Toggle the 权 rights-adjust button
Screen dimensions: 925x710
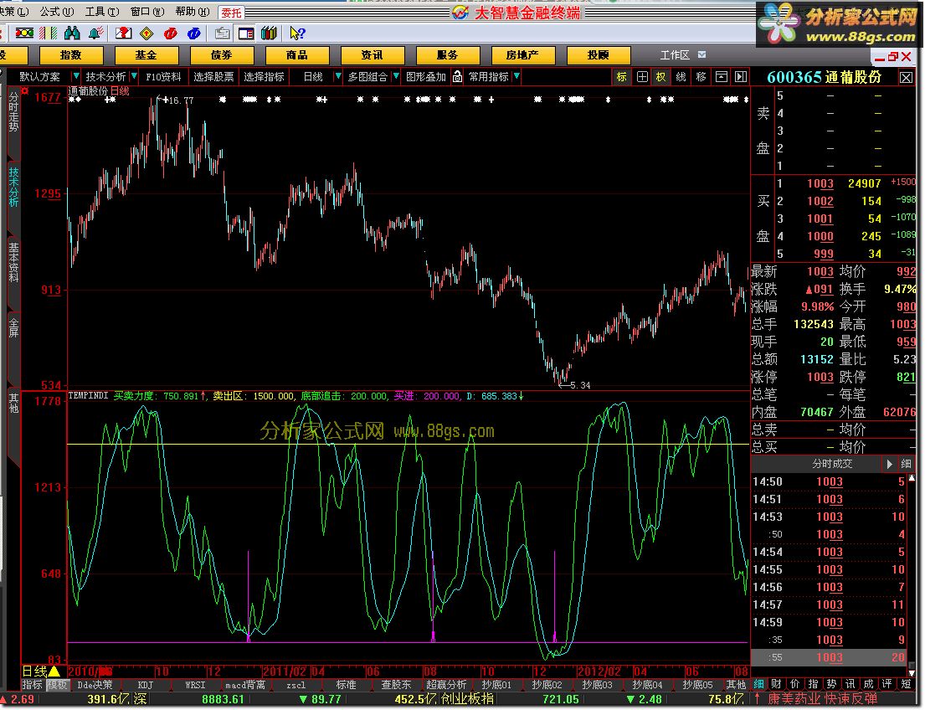coord(660,77)
